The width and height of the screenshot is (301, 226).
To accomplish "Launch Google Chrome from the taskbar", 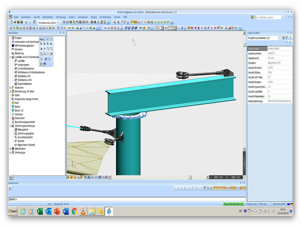I will coord(74,211).
